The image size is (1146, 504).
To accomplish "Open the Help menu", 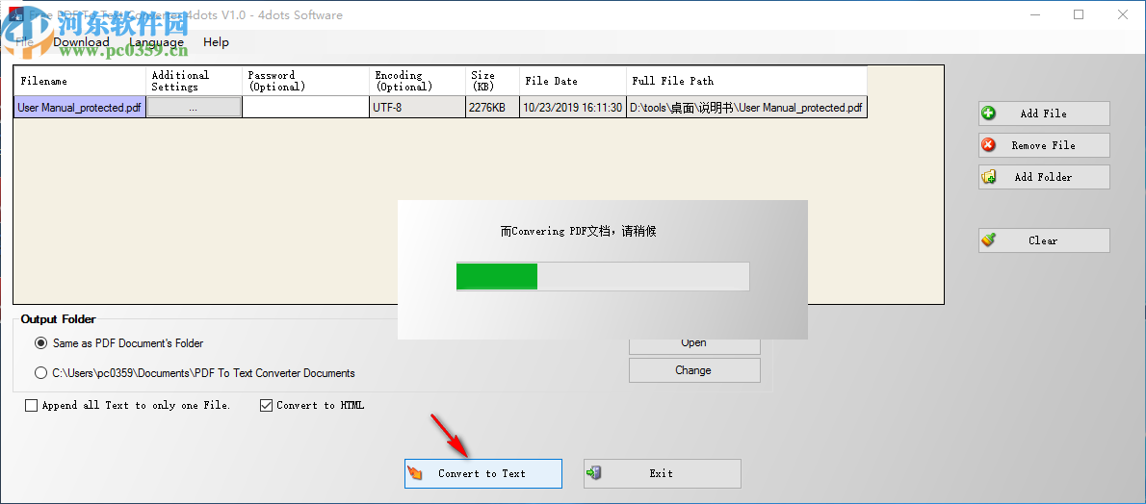I will coord(216,42).
